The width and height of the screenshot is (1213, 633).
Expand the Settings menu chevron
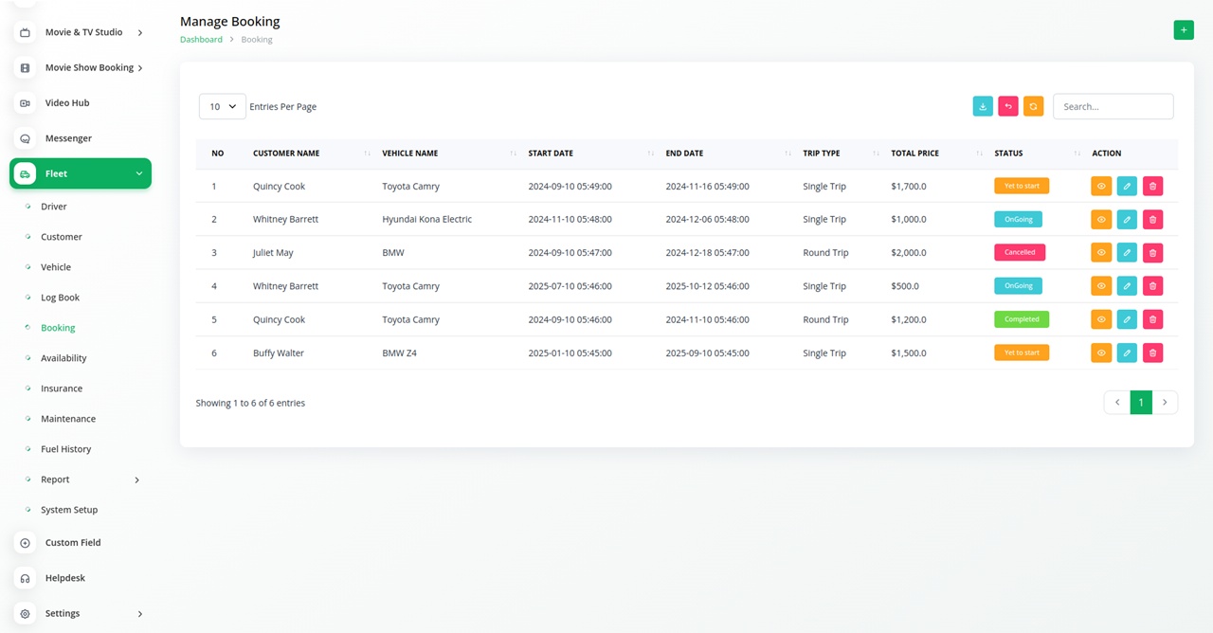coord(140,613)
